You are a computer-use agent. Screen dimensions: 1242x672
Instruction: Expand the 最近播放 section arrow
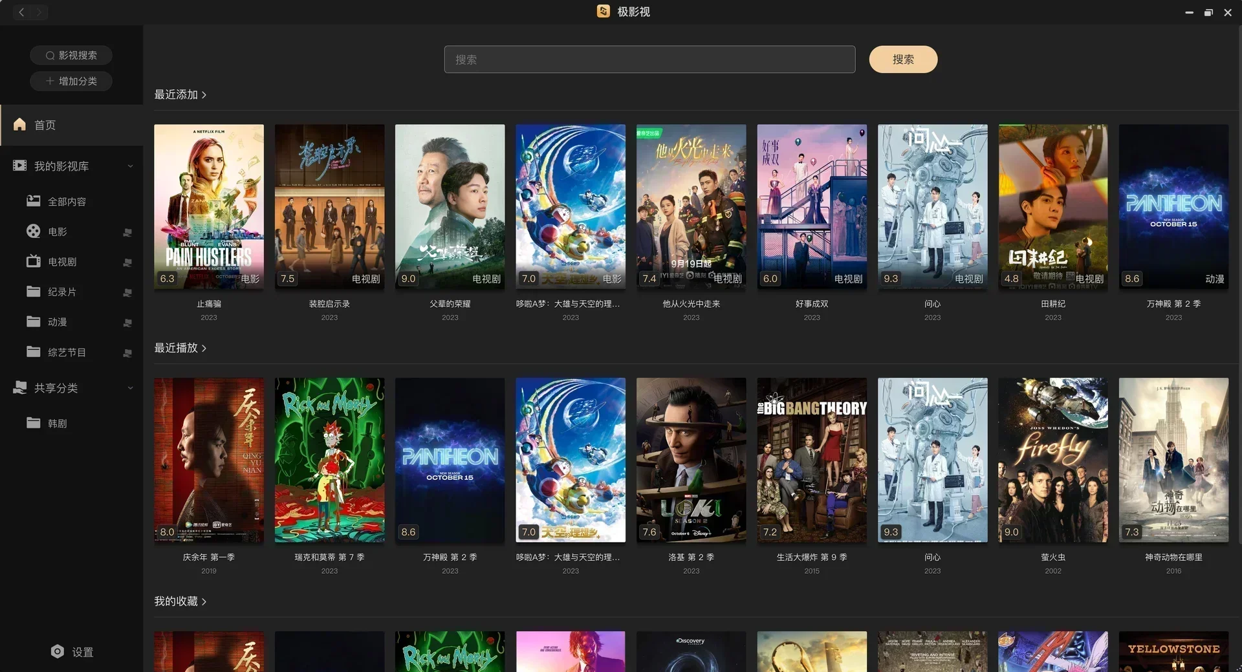pos(204,349)
